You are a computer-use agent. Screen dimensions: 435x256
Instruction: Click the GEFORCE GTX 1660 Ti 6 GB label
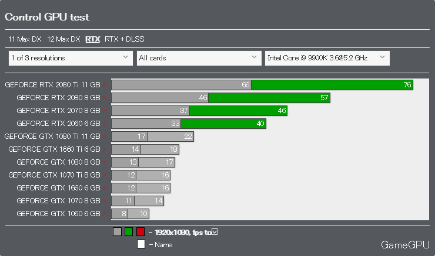point(54,149)
